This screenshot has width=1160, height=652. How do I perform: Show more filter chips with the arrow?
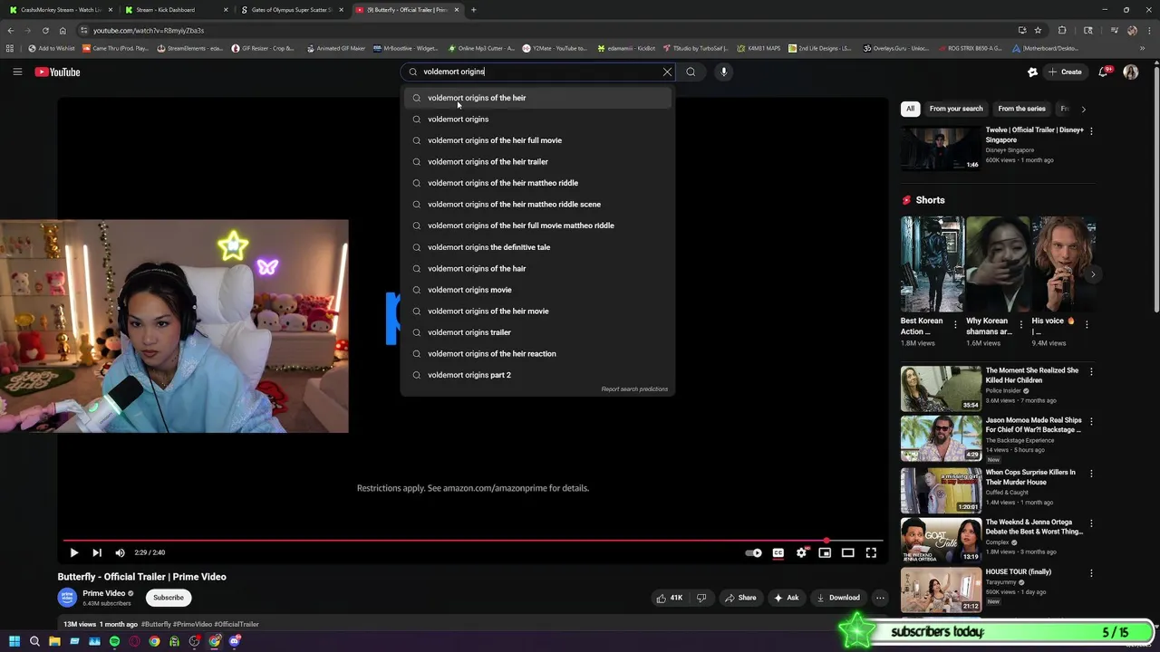point(1083,109)
